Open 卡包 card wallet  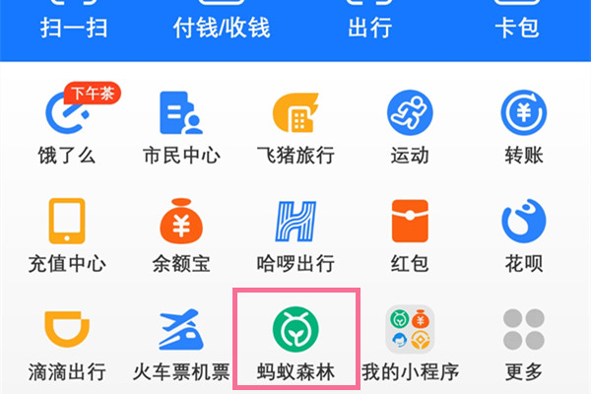517,28
